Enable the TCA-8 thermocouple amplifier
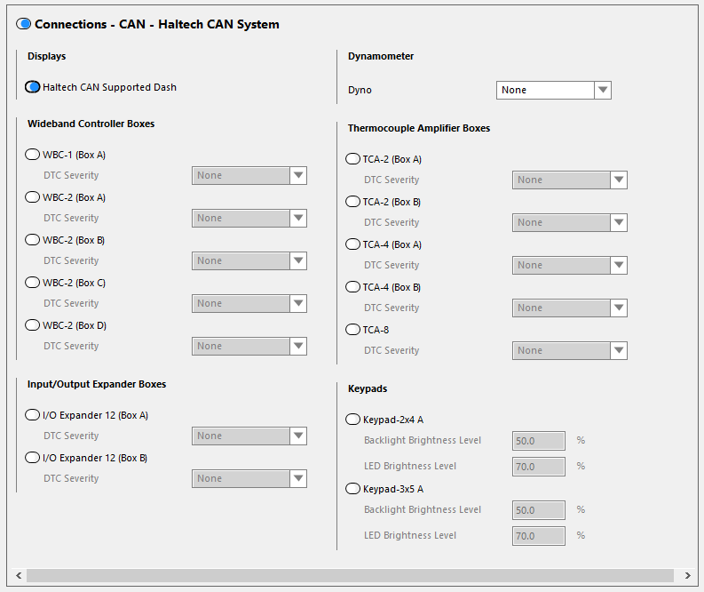The height and width of the screenshot is (592, 704). pos(353,330)
